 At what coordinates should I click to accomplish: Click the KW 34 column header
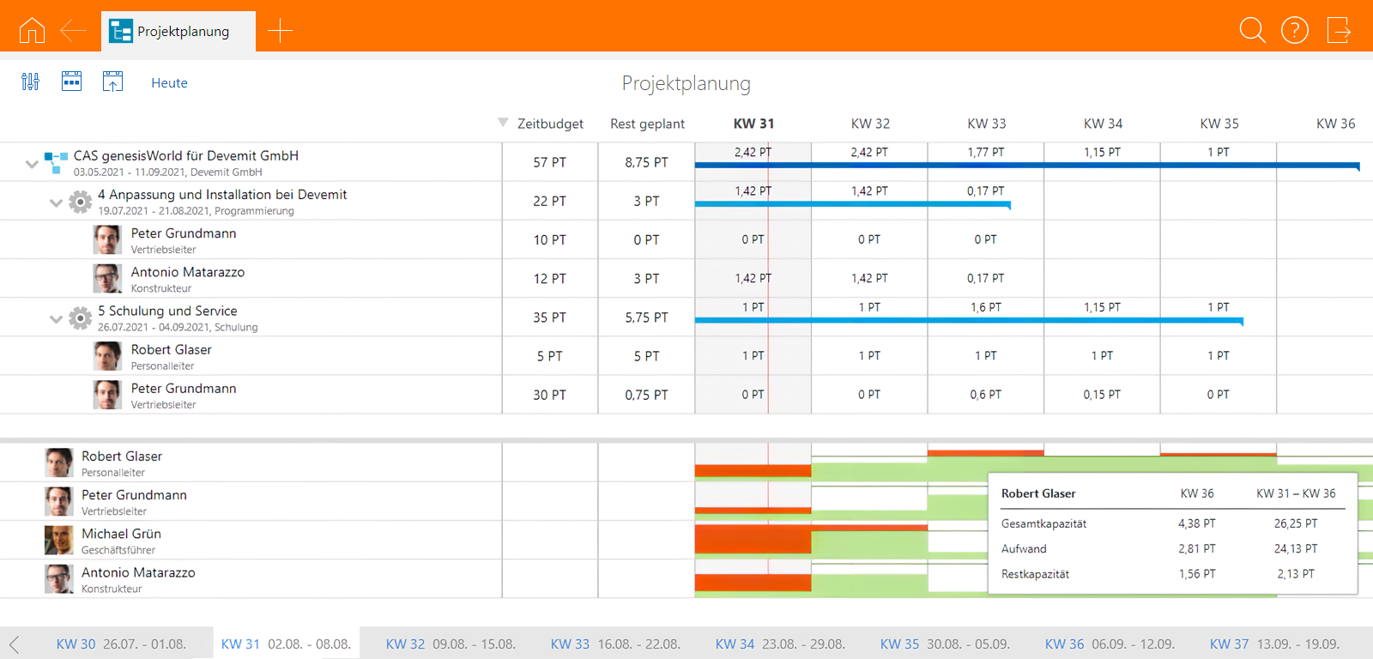(x=1103, y=124)
